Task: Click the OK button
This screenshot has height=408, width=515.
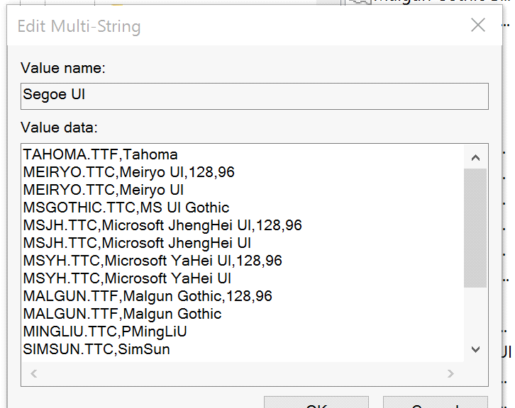Action: pos(316,402)
